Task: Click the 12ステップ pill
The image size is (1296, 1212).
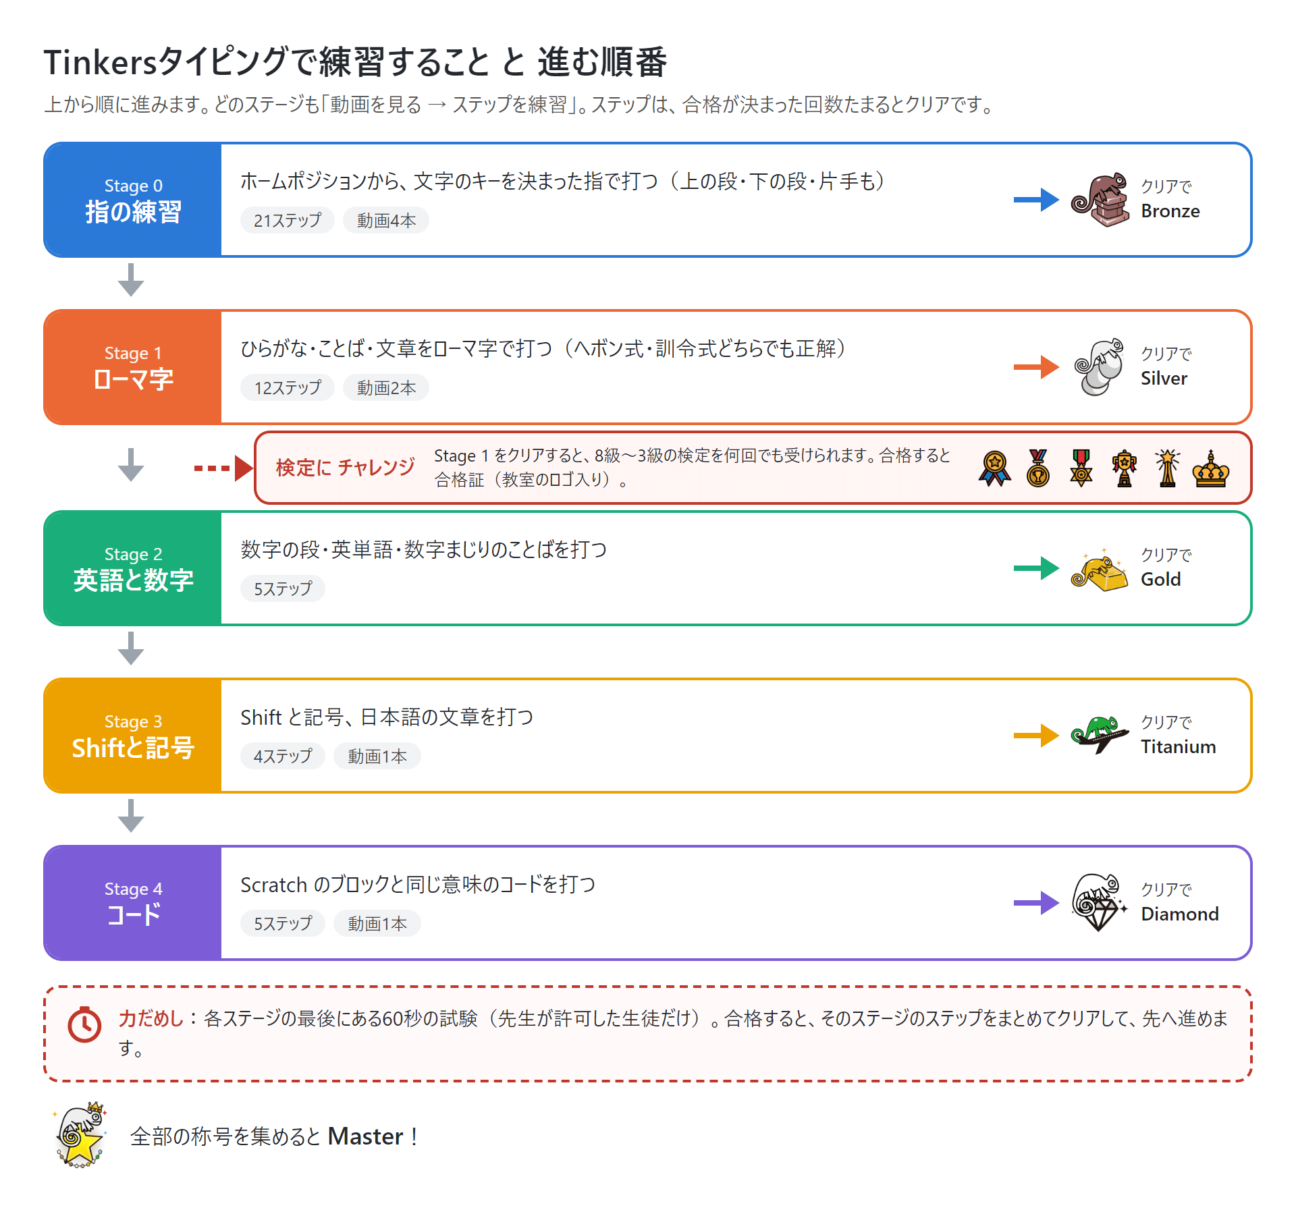Action: tap(288, 387)
